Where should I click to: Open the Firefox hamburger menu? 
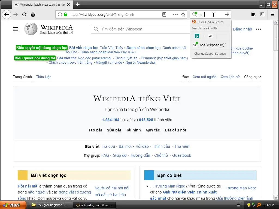(x=272, y=14)
